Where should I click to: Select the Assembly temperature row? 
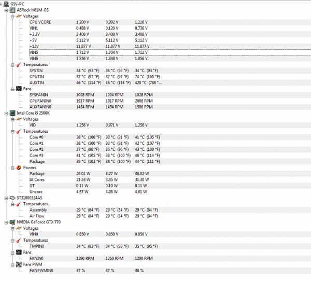pos(170,210)
